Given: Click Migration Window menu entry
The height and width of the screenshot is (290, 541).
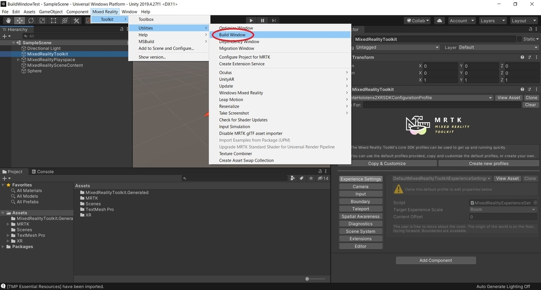Looking at the screenshot, I should tap(280, 48).
